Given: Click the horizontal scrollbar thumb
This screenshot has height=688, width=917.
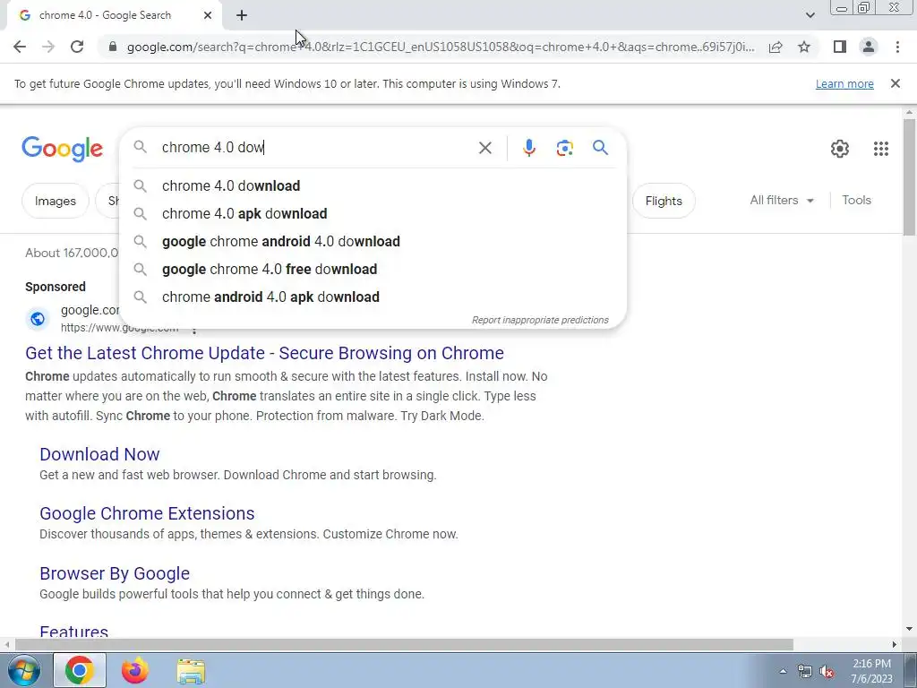Looking at the screenshot, I should [x=404, y=644].
